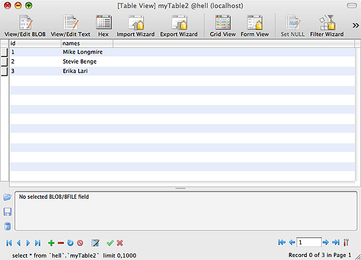
Task: Click the database cylinder icon in BLOB panel
Action: tap(7, 226)
